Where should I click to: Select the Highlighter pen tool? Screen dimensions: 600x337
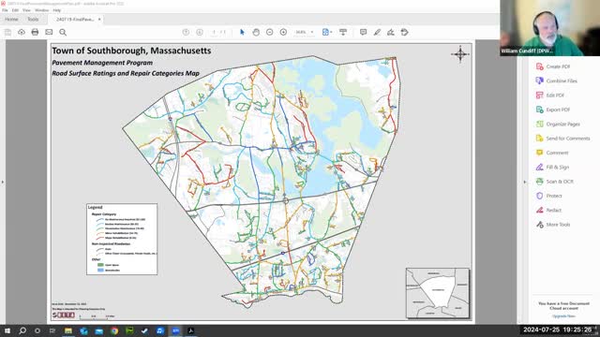tap(377, 32)
